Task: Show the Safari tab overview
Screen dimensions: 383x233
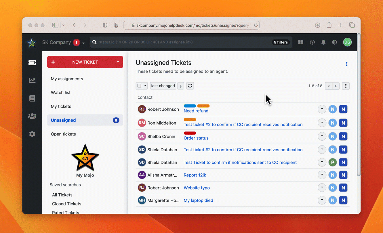Action: point(352,25)
